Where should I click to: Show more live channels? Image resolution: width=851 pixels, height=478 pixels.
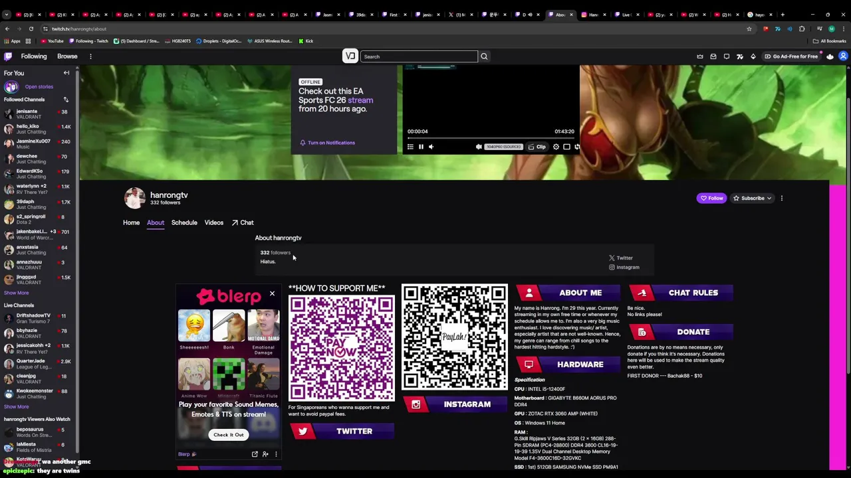click(x=16, y=406)
